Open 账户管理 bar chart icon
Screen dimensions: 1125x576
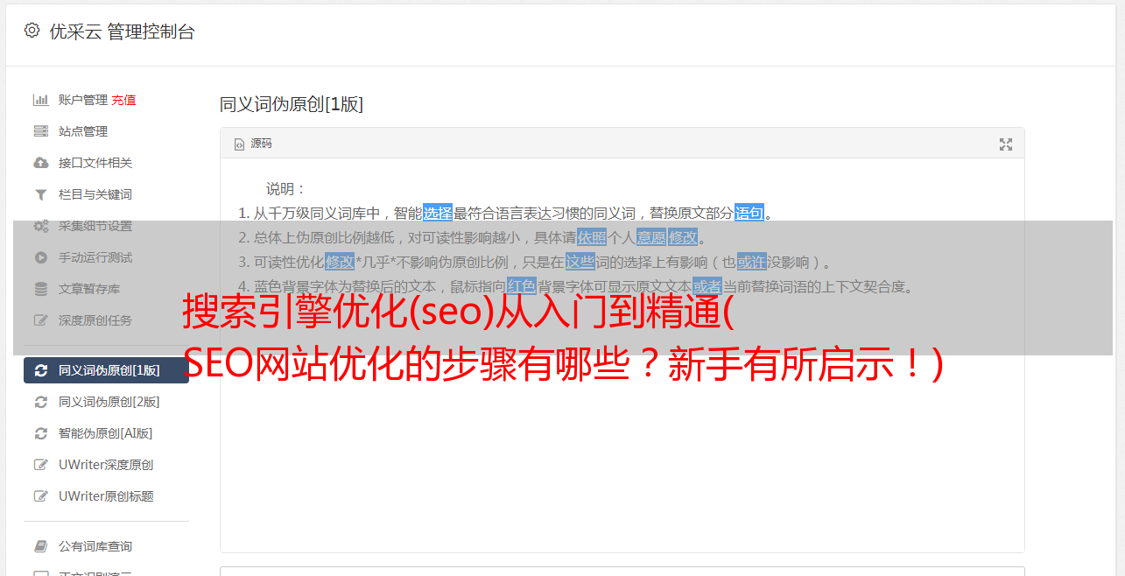click(x=40, y=100)
